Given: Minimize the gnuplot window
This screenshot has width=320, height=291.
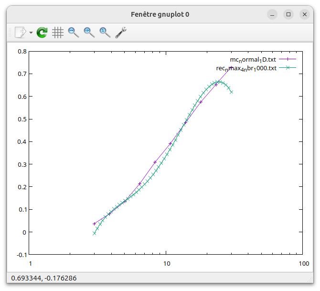Looking at the screenshot, I should coord(272,14).
